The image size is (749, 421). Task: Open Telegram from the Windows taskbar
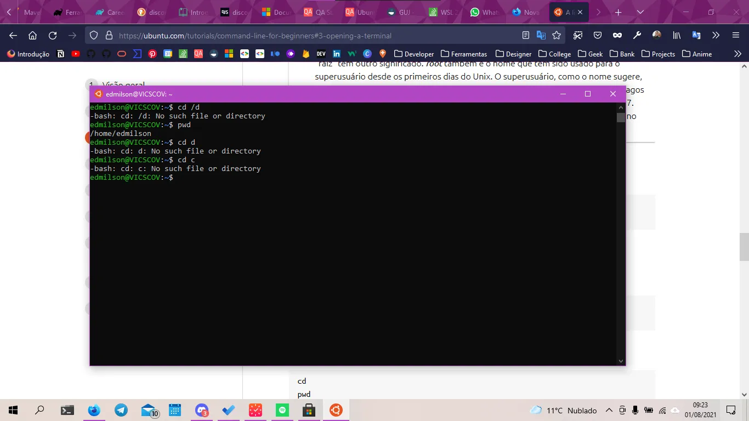121,410
